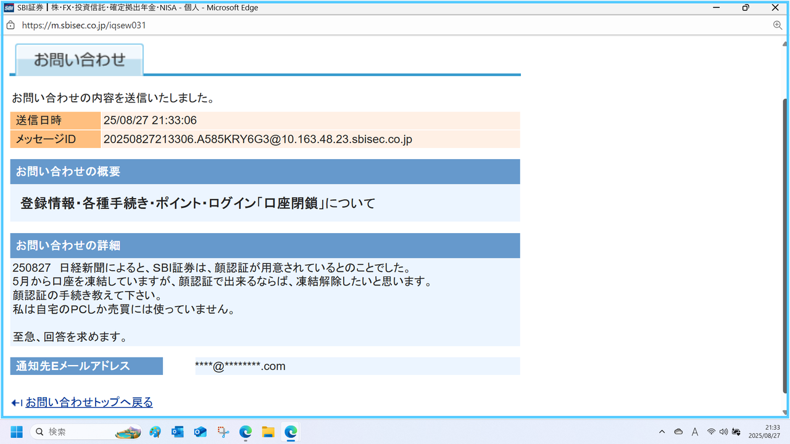
Task: Check battery status icon in tray
Action: pos(736,432)
